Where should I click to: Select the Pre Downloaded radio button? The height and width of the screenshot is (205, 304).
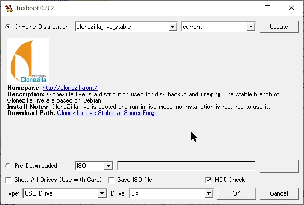pyautogui.click(x=8, y=166)
